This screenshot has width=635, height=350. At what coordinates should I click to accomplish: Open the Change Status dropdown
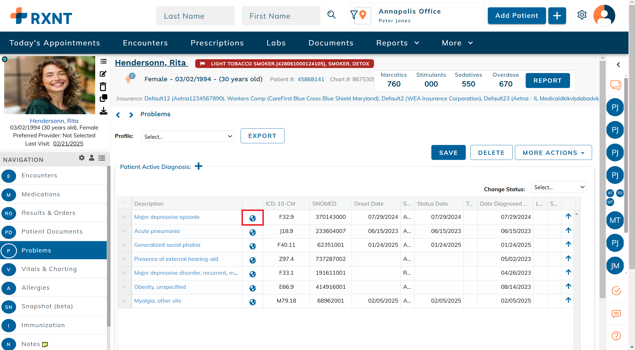click(x=559, y=187)
